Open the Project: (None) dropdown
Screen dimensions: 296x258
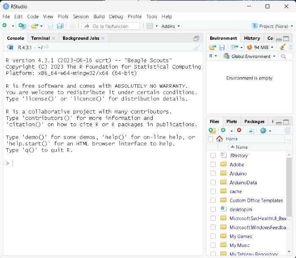coord(272,26)
